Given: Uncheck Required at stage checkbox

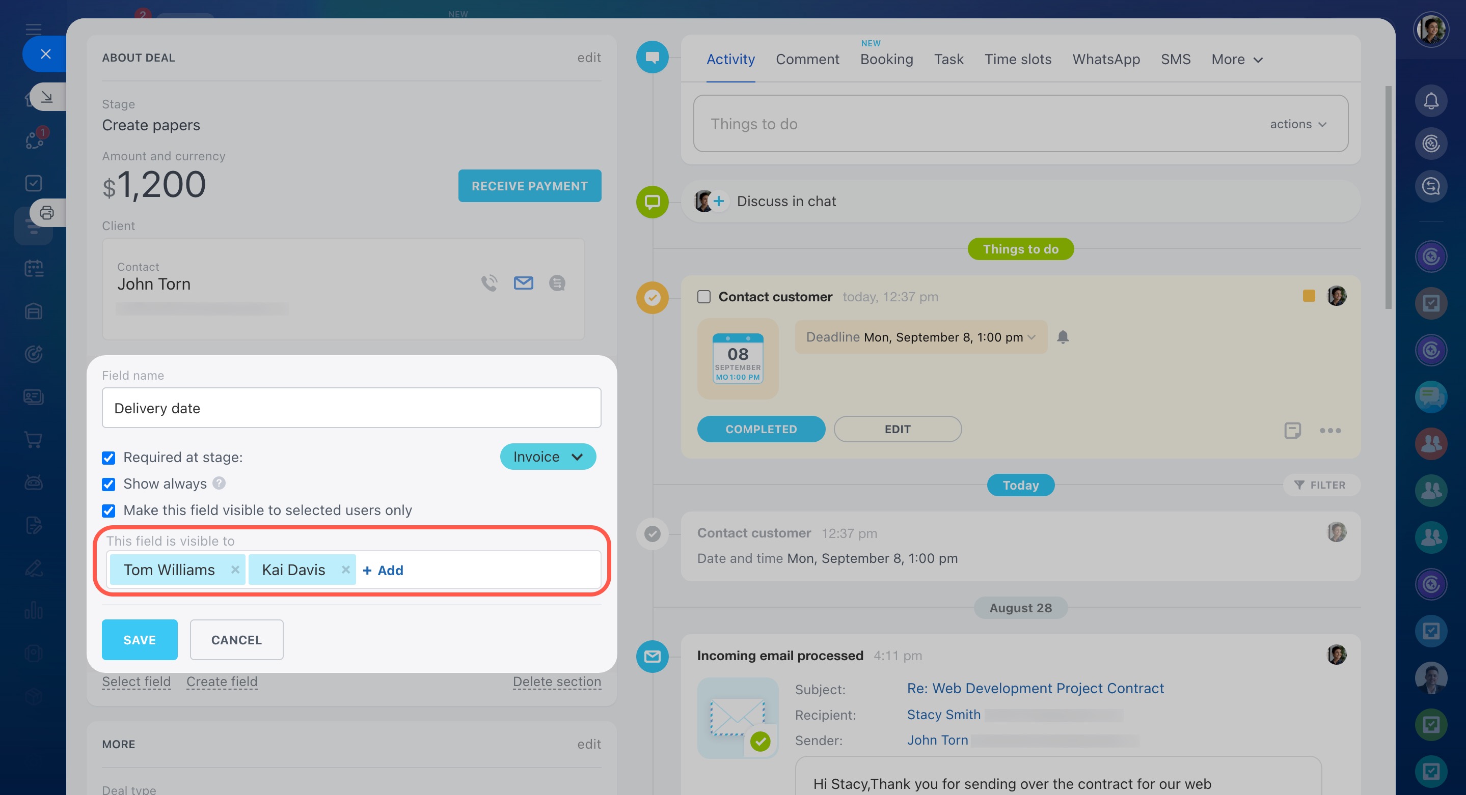Looking at the screenshot, I should coord(108,458).
